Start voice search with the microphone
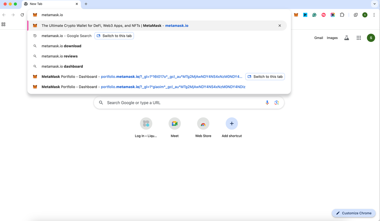The height and width of the screenshot is (221, 380). point(267,103)
